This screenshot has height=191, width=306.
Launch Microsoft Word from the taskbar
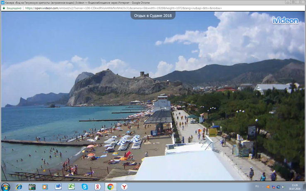pos(58,186)
